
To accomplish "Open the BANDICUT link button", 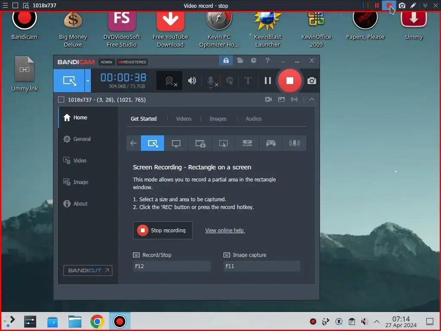I will click(88, 271).
